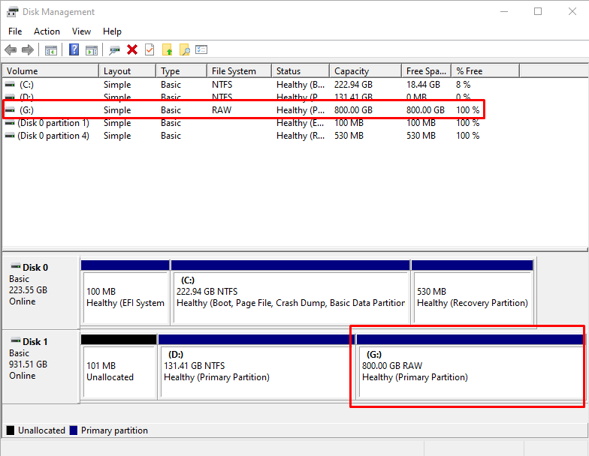Click the 530 MB capacity cell in list
This screenshot has width=589, height=456.
coord(349,136)
